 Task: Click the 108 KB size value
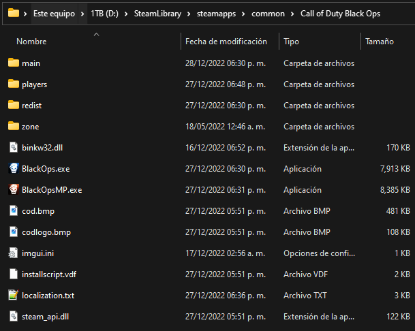pyautogui.click(x=398, y=232)
